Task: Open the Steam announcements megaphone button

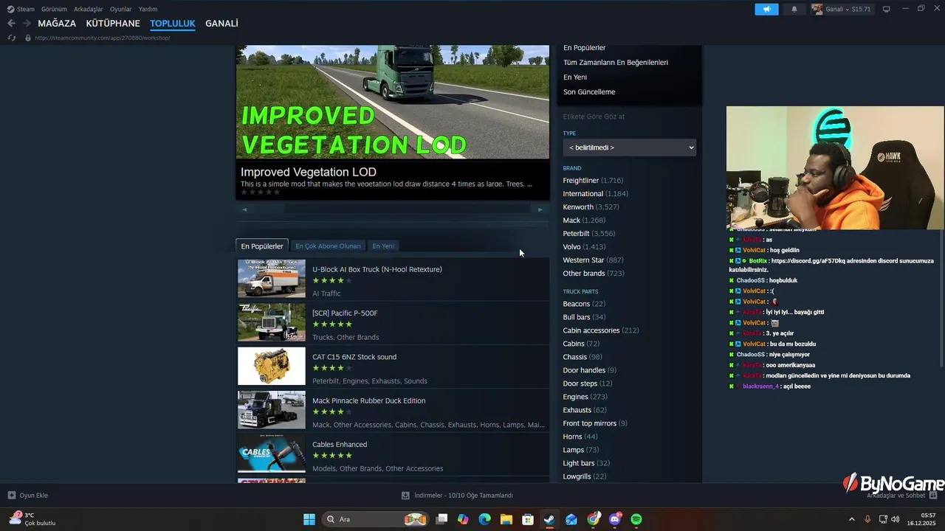Action: pyautogui.click(x=766, y=9)
